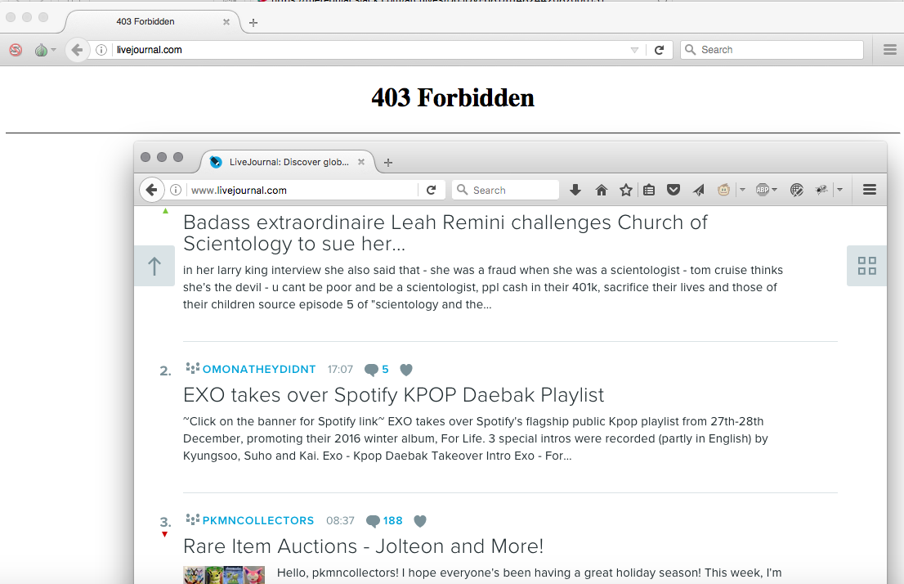Open Rare Item Auctions - Jolteon and More!
The width and height of the screenshot is (904, 584).
click(363, 546)
